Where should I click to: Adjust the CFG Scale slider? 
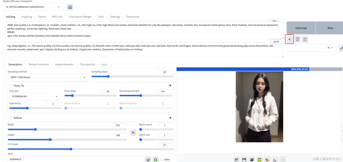click(91, 149)
